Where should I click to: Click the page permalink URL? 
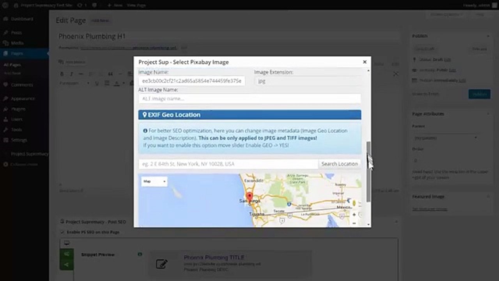(129, 48)
